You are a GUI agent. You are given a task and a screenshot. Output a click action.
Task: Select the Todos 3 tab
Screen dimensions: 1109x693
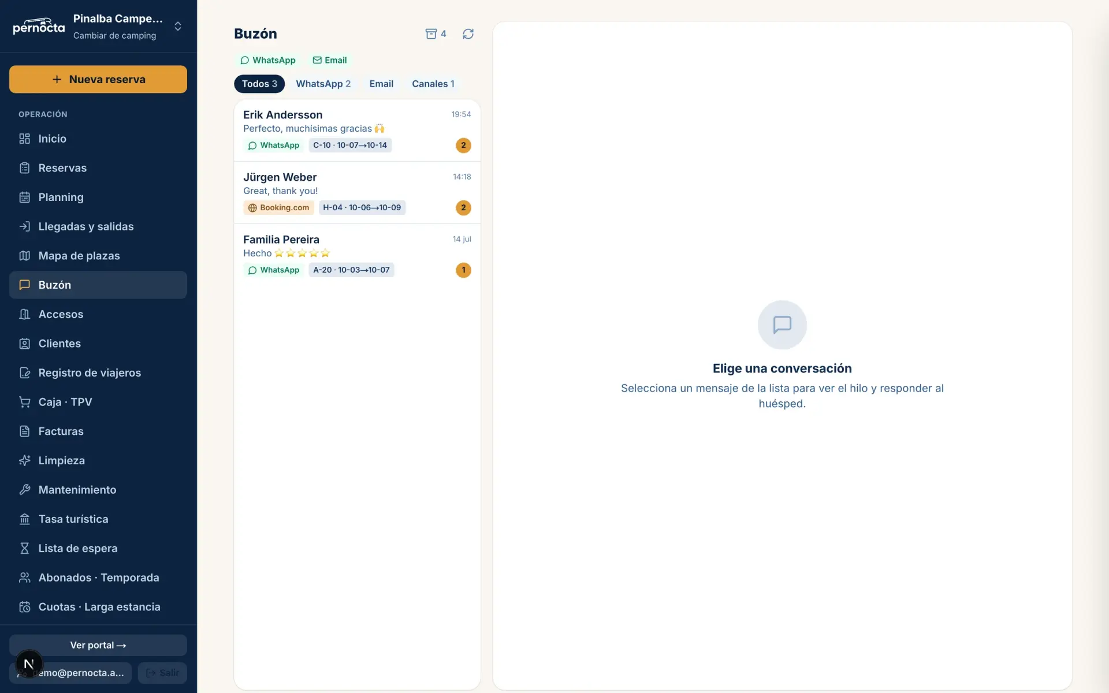pyautogui.click(x=259, y=84)
